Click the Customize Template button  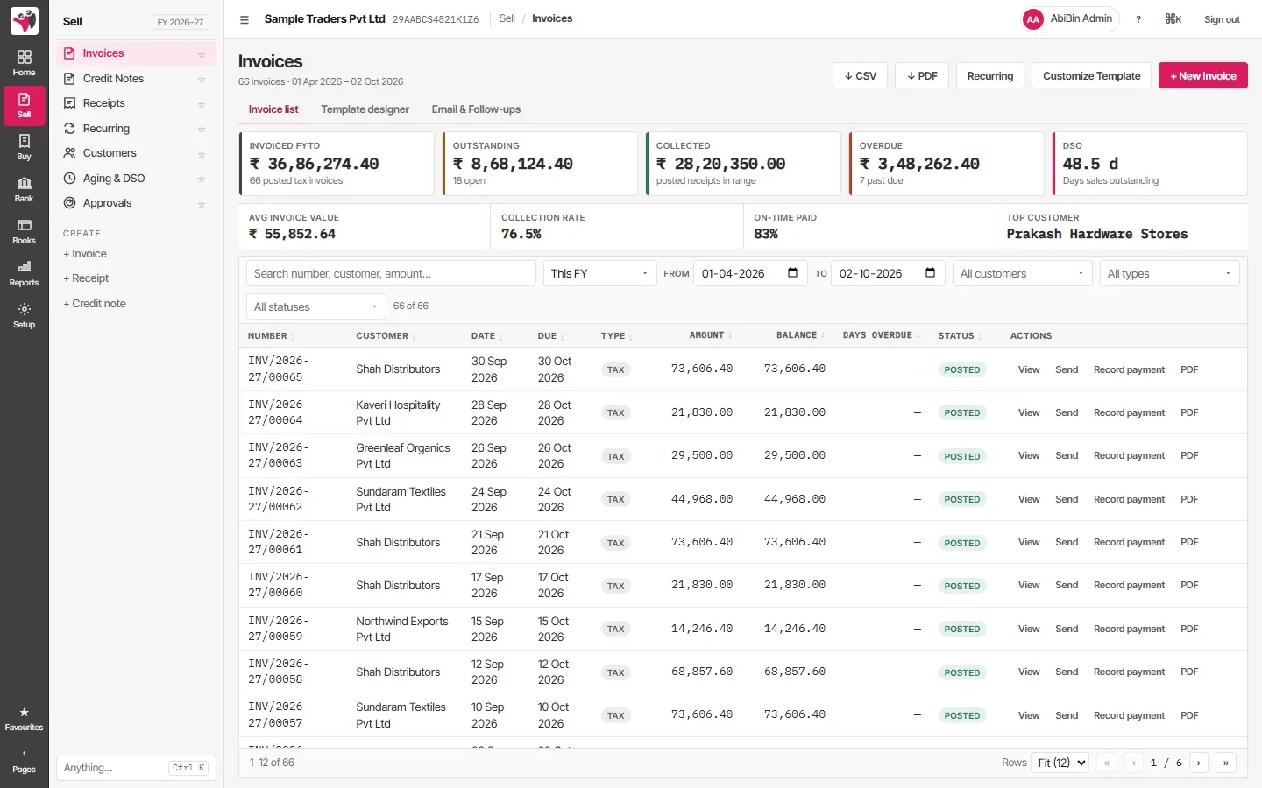[x=1091, y=76]
